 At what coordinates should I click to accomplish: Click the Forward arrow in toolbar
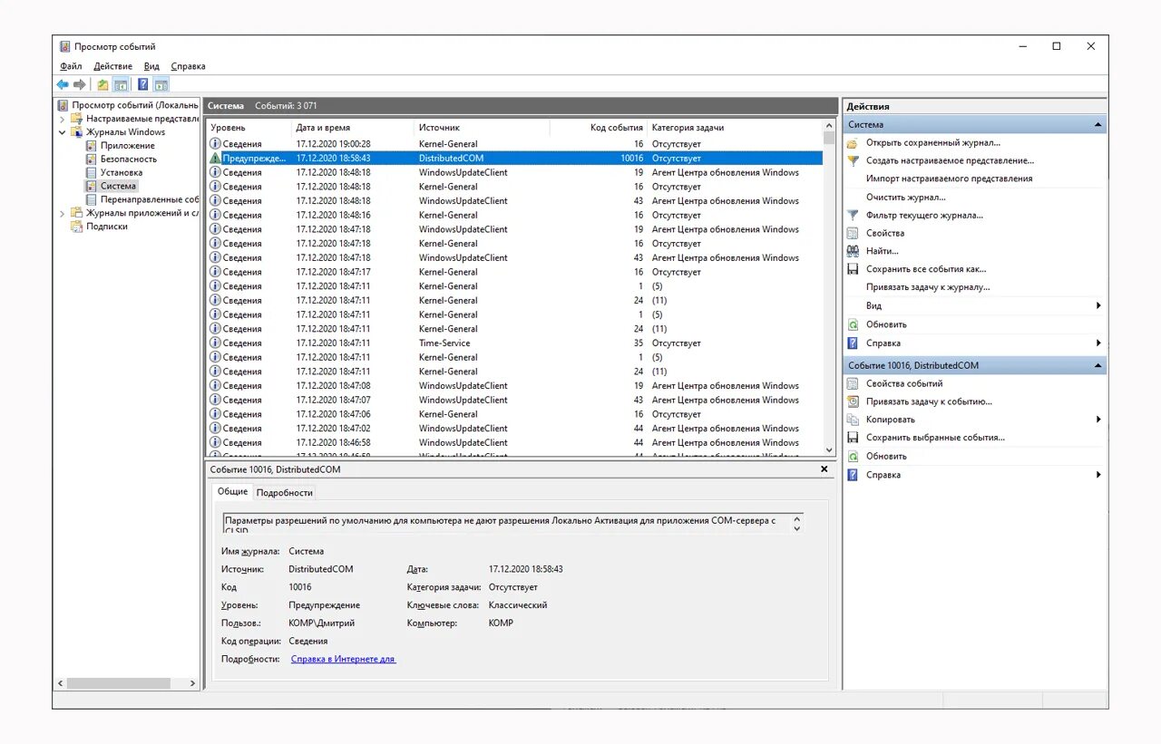tap(80, 84)
